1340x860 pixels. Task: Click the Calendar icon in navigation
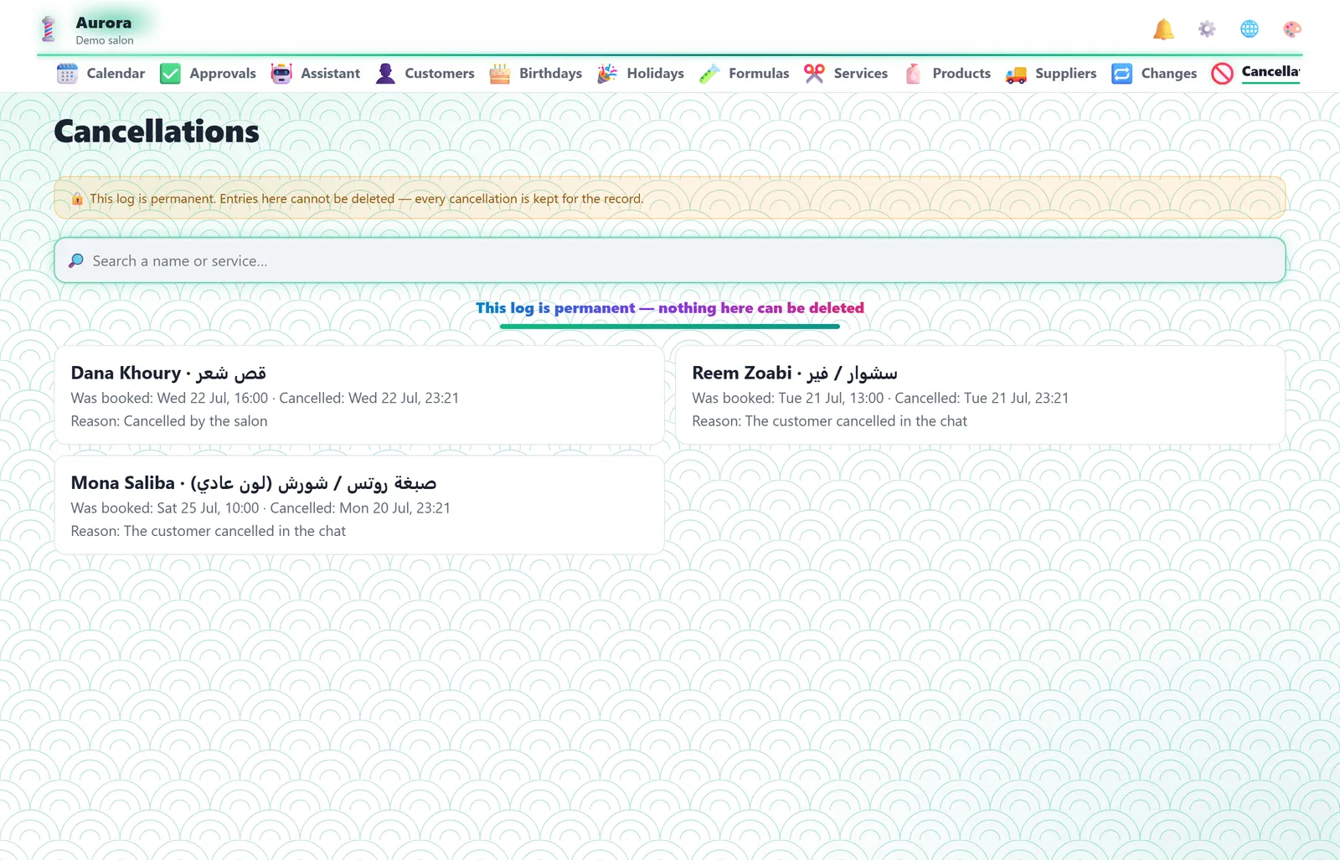(x=67, y=74)
